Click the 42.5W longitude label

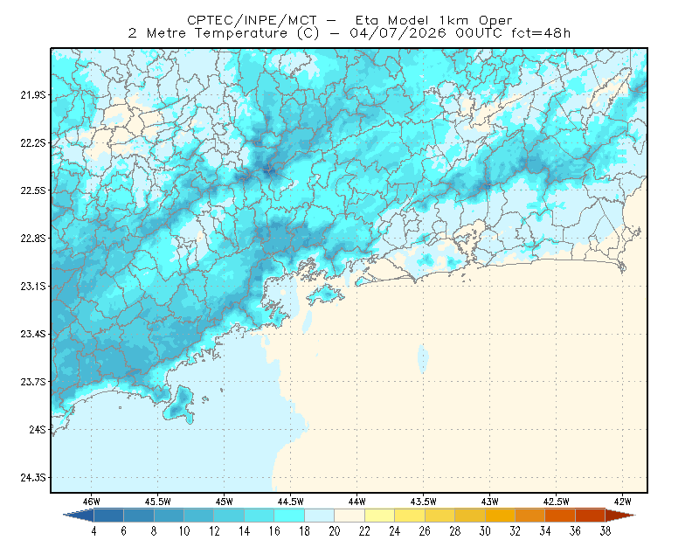tap(557, 502)
